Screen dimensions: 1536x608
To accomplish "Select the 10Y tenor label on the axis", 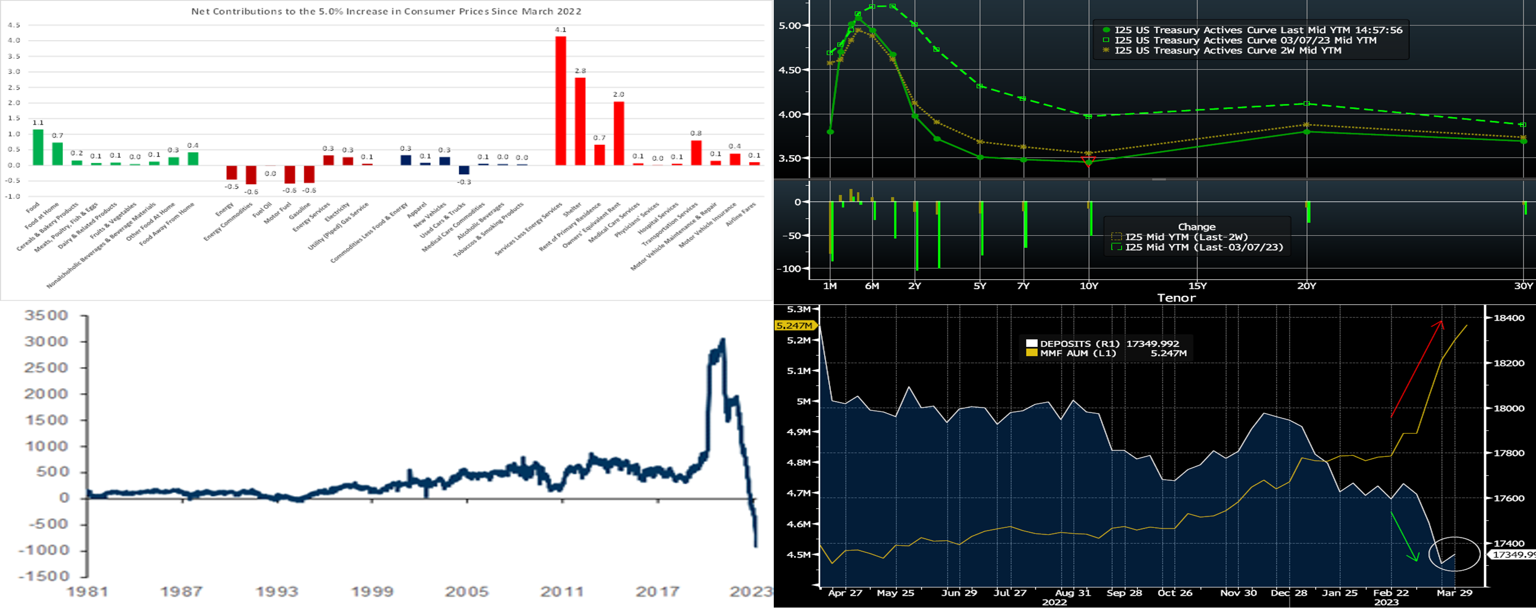I will tap(1089, 286).
